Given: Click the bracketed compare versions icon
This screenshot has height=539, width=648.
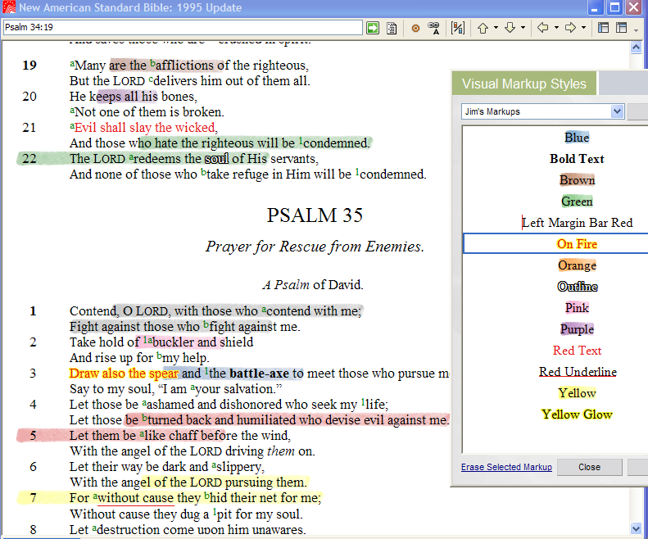Looking at the screenshot, I should 458,28.
